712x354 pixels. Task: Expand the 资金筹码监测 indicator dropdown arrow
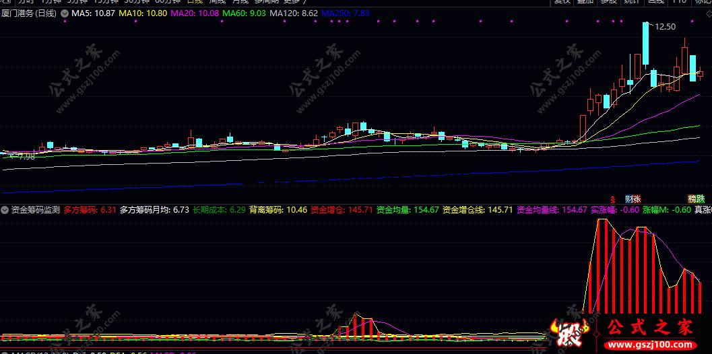point(5,210)
